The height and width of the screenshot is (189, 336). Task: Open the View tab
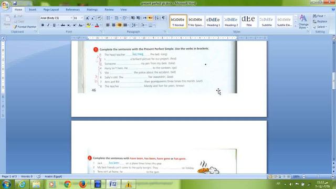(x=123, y=9)
